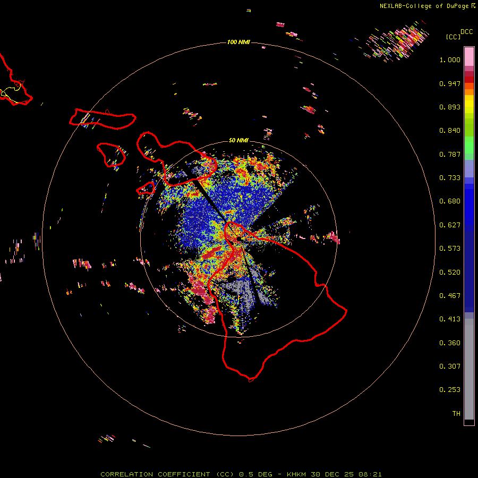Click the pink top segment of color bar

[469, 56]
